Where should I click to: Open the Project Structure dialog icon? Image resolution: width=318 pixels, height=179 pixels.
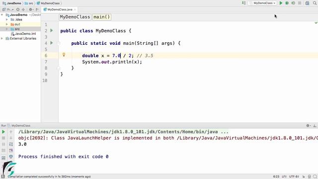pos(307,3)
